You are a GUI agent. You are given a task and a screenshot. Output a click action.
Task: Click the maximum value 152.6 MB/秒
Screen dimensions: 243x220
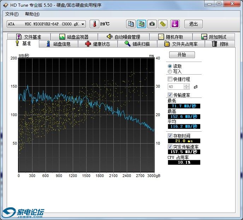(184, 117)
